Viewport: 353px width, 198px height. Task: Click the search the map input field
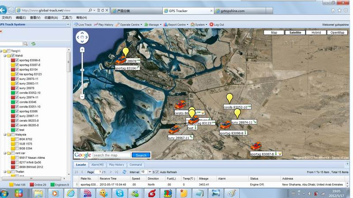tap(112, 155)
